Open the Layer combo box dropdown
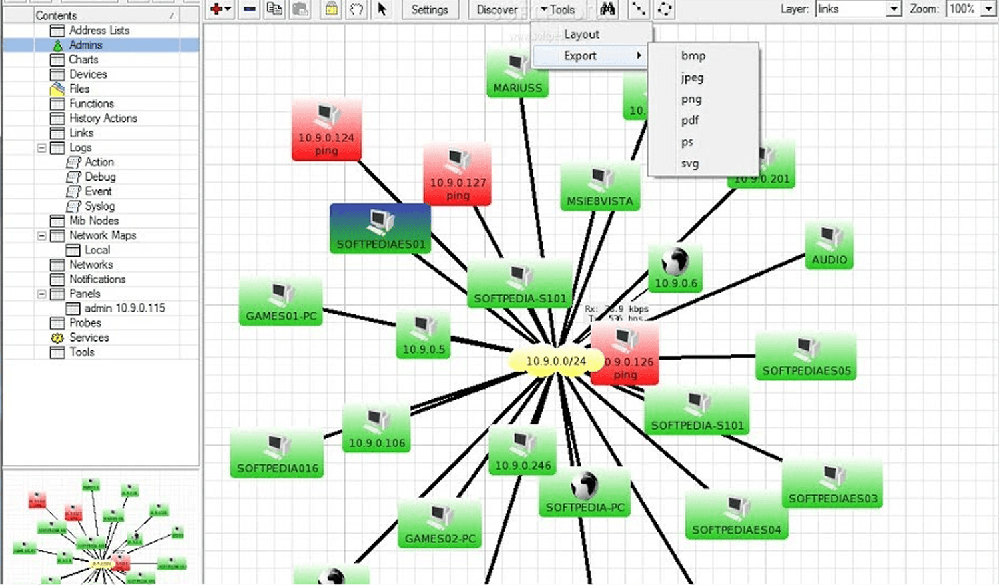The width and height of the screenshot is (999, 585). pos(894,9)
